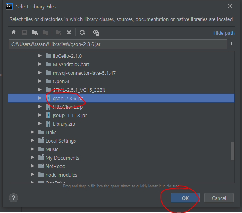Select the Links folder row

(121, 132)
